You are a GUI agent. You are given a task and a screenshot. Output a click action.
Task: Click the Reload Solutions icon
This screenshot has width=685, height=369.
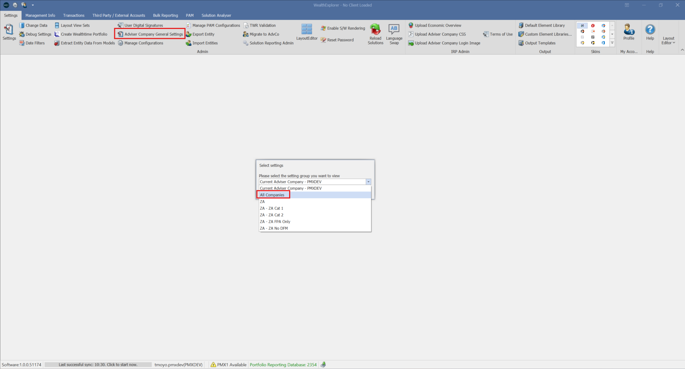tap(375, 29)
